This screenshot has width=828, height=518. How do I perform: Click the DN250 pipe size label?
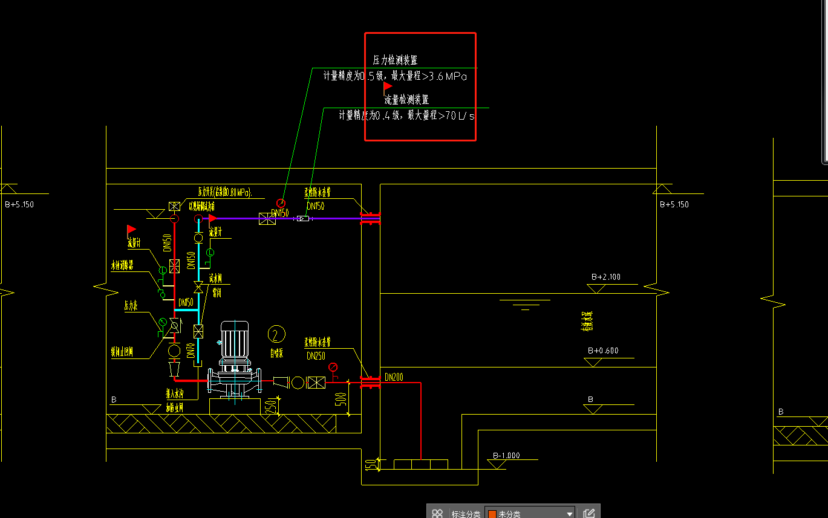coord(316,356)
